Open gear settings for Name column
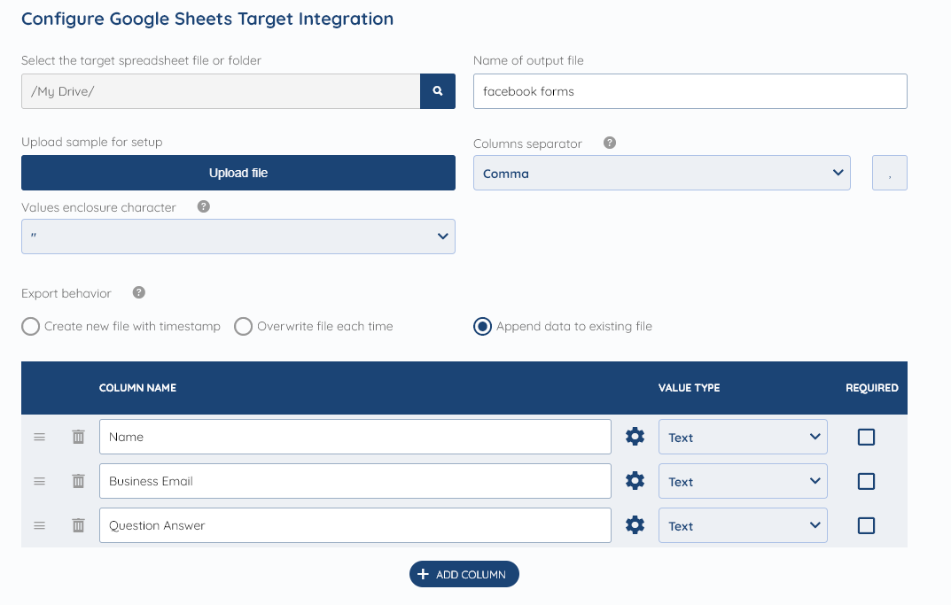This screenshot has height=605, width=951. (635, 437)
